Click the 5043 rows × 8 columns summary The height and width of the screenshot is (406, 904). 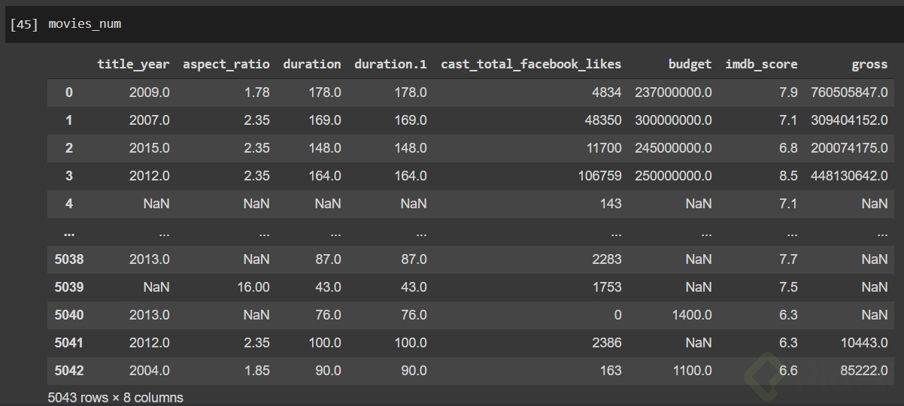tap(115, 397)
